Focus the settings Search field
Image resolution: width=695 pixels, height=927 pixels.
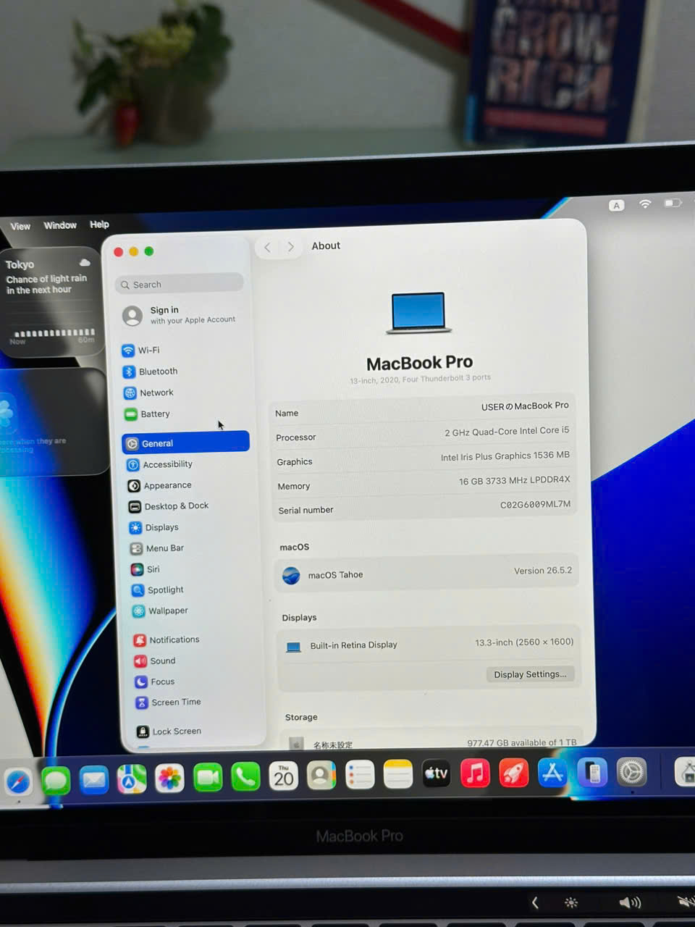[x=179, y=285]
